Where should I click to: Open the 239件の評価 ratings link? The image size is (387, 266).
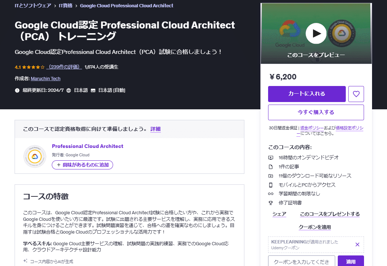(64, 67)
